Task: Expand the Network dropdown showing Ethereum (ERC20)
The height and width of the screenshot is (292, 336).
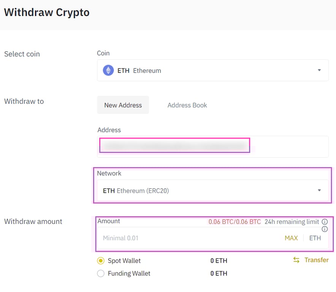Action: coord(213,190)
